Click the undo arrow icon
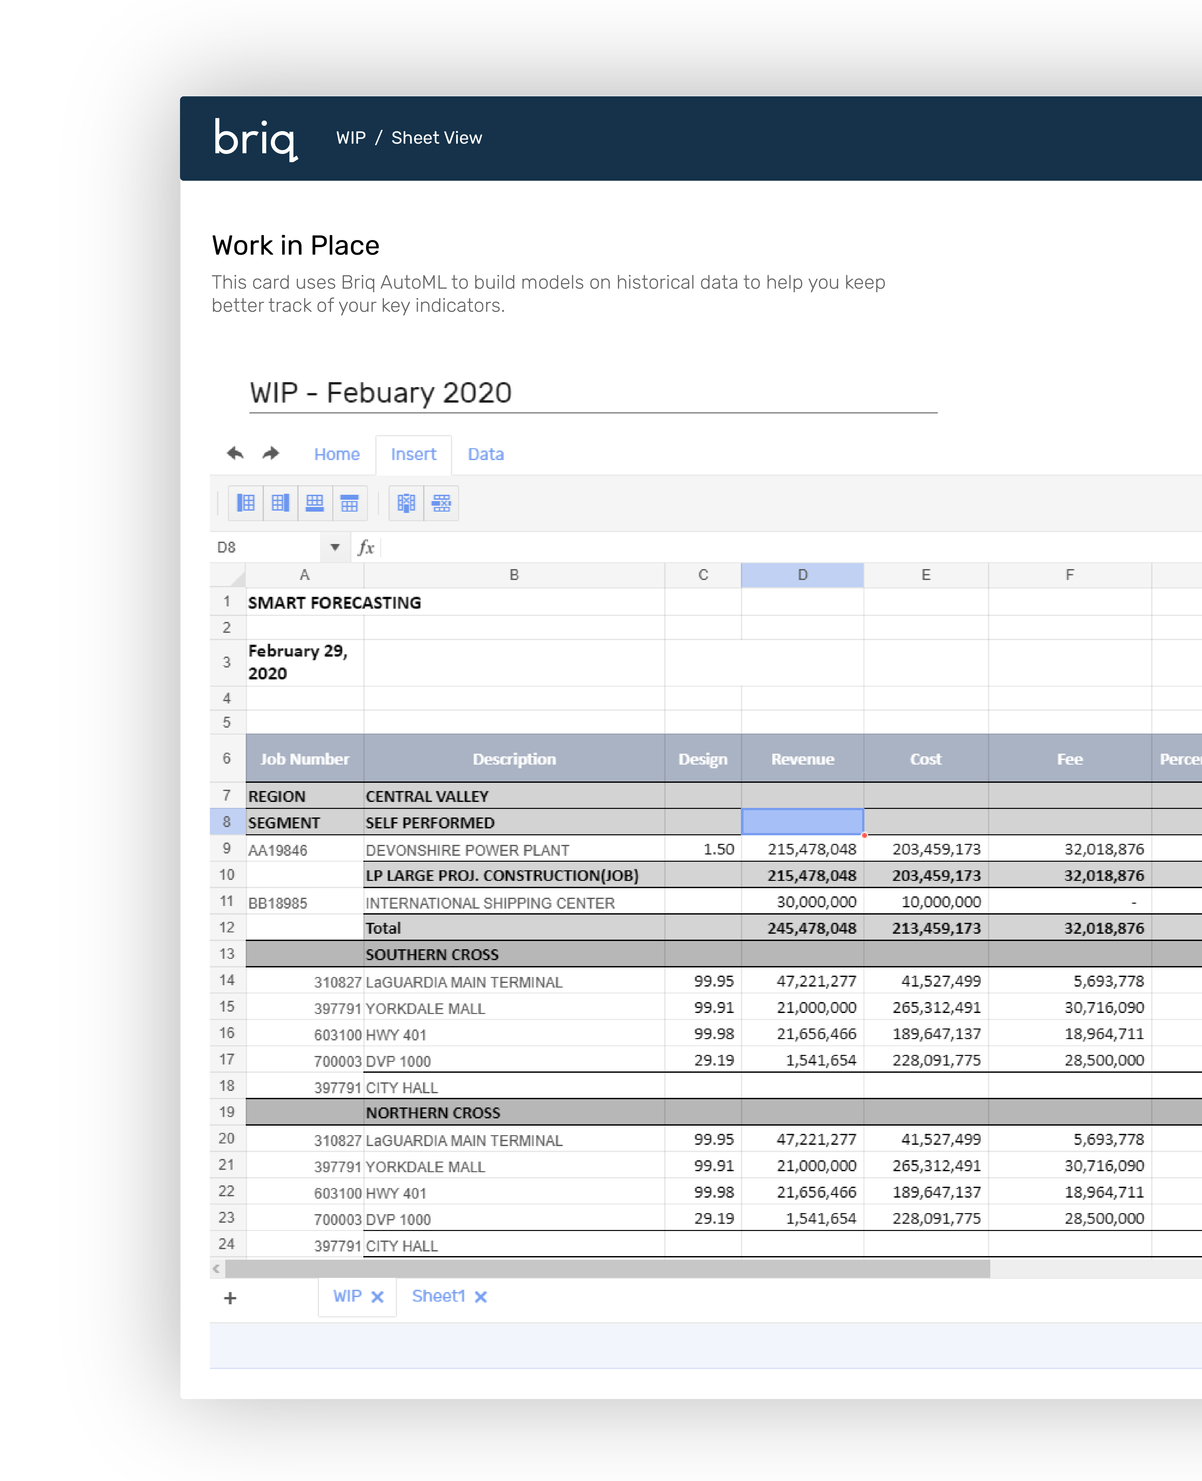The height and width of the screenshot is (1481, 1202). click(x=236, y=453)
